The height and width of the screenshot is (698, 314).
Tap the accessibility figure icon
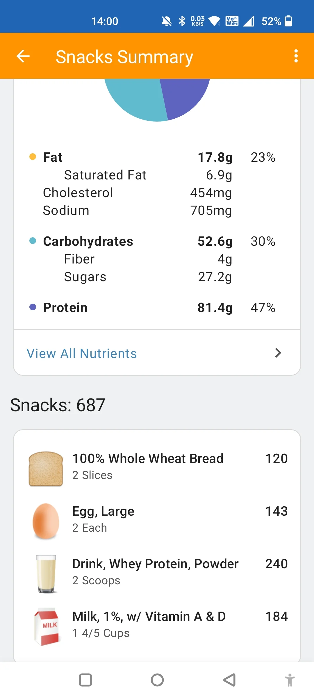pyautogui.click(x=290, y=680)
